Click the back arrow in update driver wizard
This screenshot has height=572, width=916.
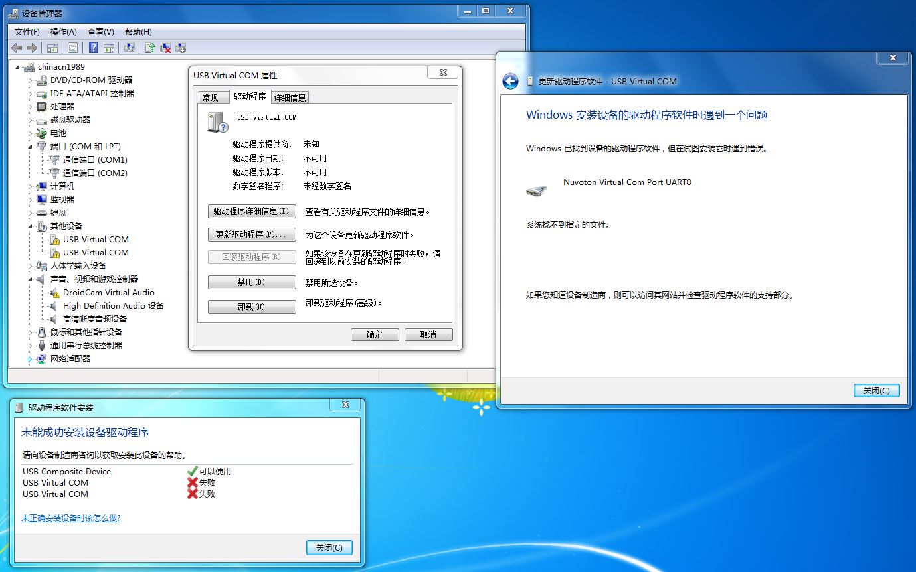(510, 81)
